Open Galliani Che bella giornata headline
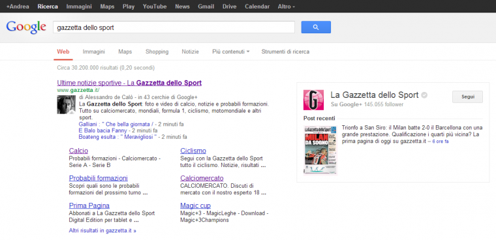The image size is (496, 240). [x=116, y=124]
